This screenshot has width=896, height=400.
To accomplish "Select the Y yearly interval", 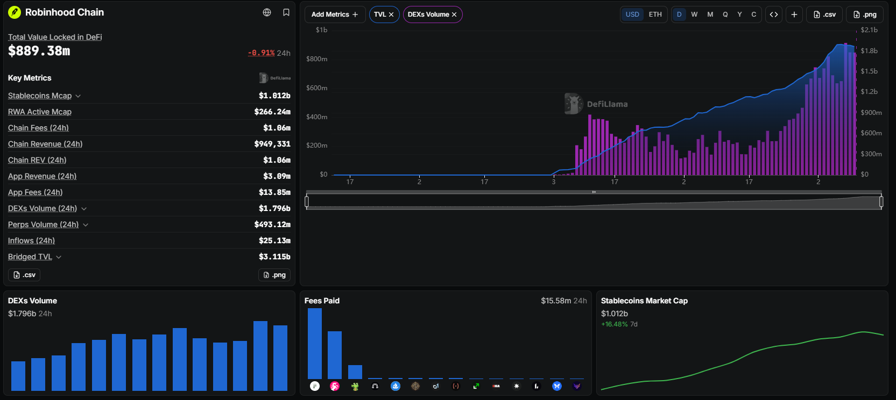I will [739, 14].
